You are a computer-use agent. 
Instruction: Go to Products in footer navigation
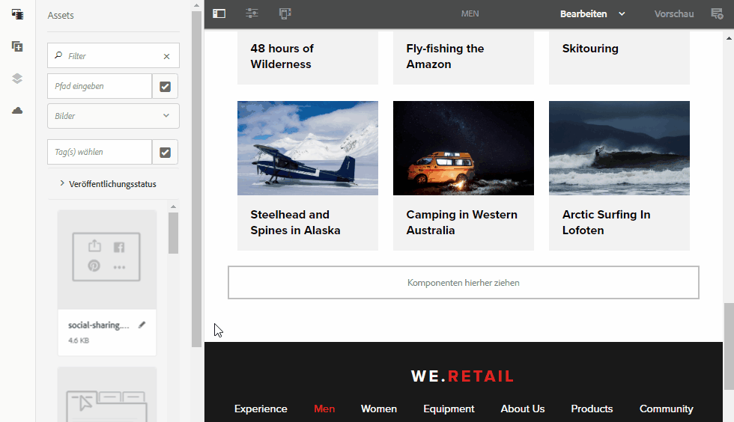click(592, 409)
